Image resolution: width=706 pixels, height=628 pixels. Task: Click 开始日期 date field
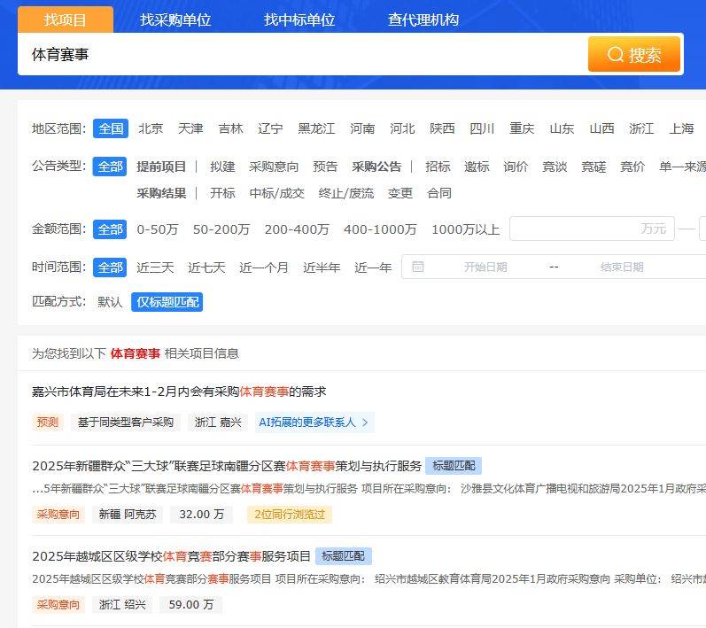coord(485,267)
